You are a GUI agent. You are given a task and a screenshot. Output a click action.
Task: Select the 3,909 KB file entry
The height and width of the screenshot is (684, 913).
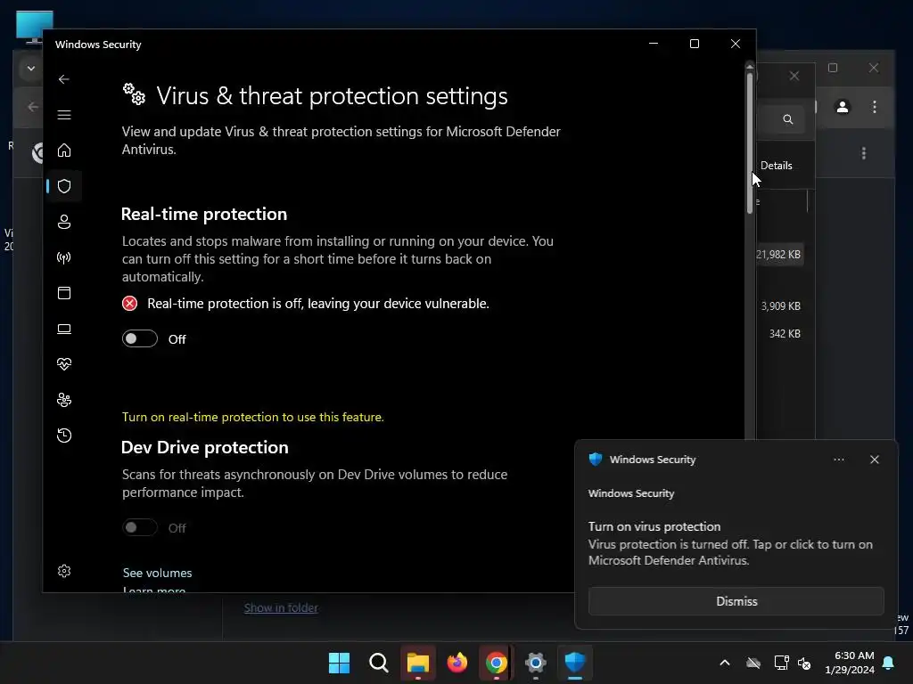(x=781, y=306)
